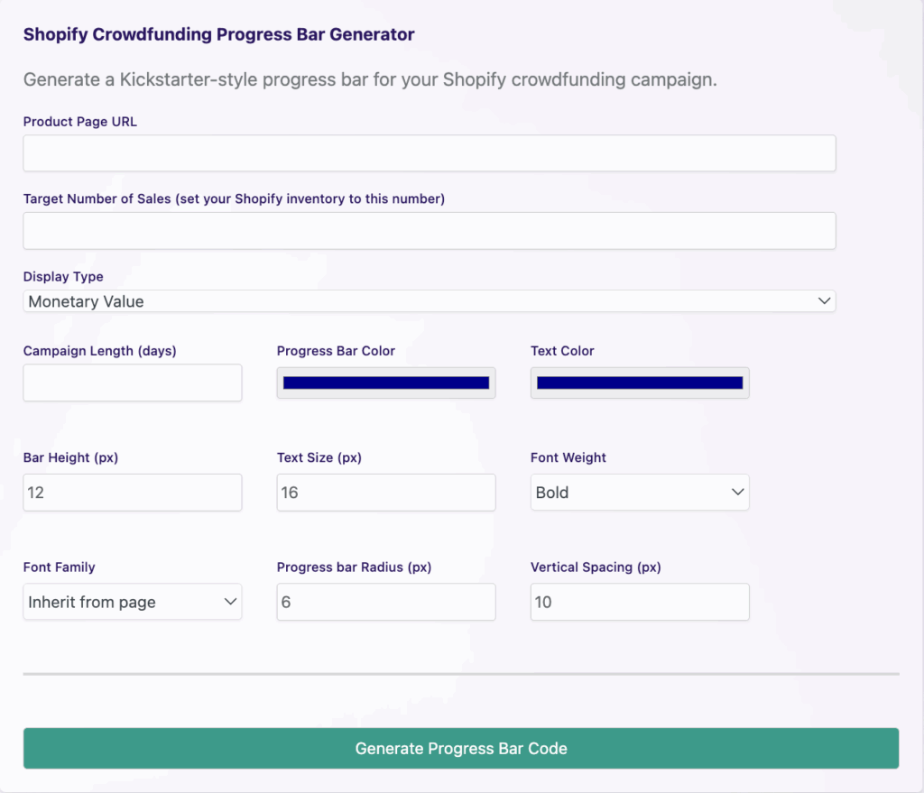Open the Display Type dropdown
The height and width of the screenshot is (793, 924).
tap(430, 301)
